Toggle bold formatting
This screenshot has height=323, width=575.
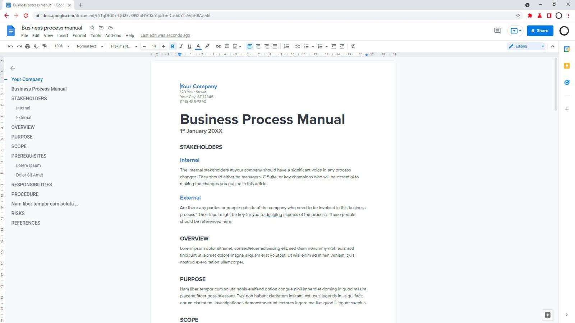172,46
